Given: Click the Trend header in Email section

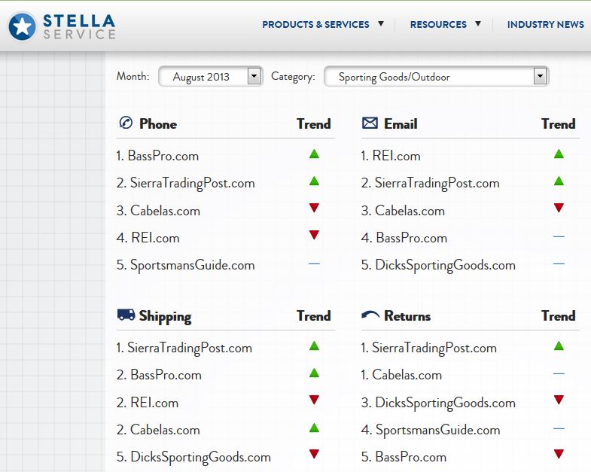Looking at the screenshot, I should coord(558,124).
